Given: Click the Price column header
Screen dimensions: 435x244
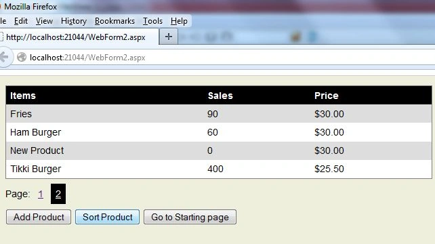Looking at the screenshot, I should 327,96.
